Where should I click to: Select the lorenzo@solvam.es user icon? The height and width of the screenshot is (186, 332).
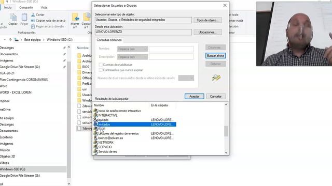(95, 138)
